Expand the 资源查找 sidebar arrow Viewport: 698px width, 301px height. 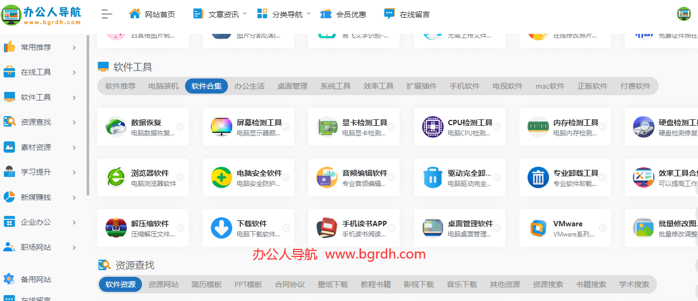(74, 122)
